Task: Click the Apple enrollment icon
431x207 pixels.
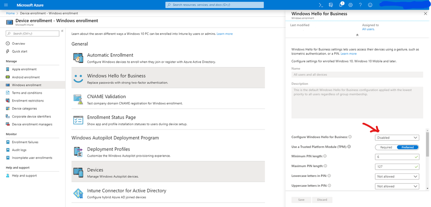Action: coord(7,69)
